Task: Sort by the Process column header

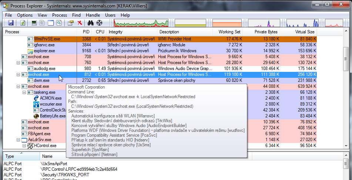Action: pyautogui.click(x=40, y=32)
